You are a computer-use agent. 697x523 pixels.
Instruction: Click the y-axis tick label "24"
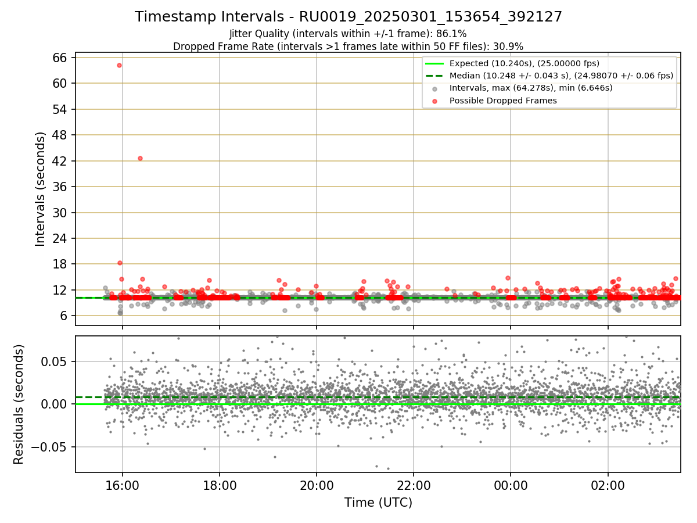(x=60, y=238)
